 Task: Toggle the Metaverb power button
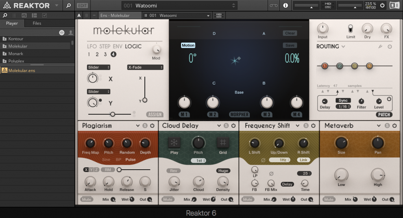tap(394, 125)
